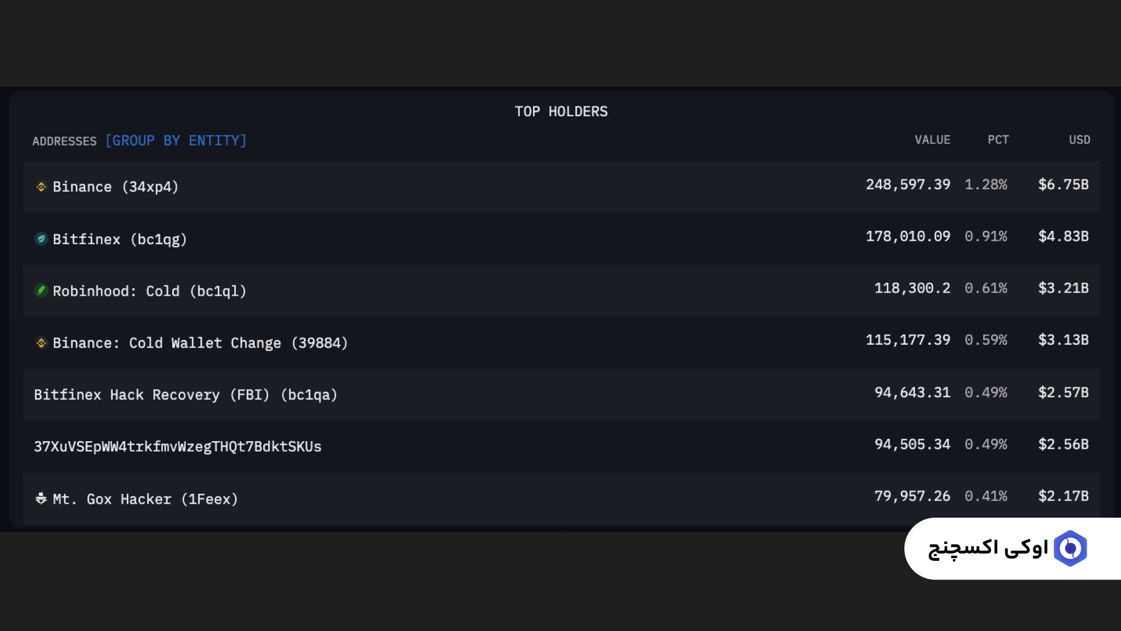Open Bitfinex Hack Recovery (FBI) address

pyautogui.click(x=186, y=395)
